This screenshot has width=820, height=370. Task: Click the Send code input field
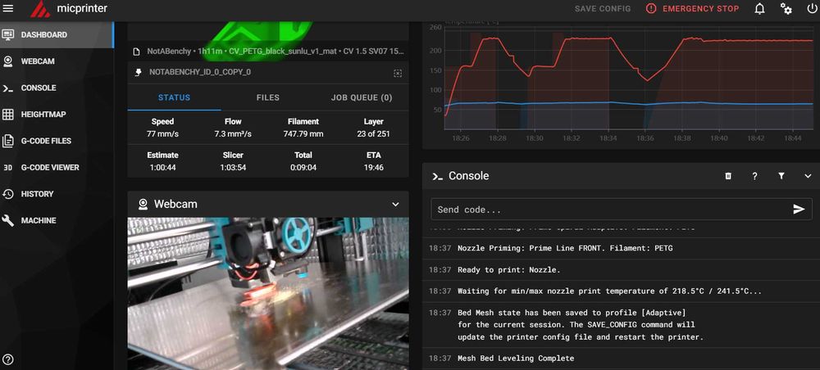[611, 210]
